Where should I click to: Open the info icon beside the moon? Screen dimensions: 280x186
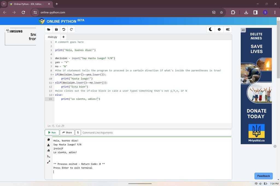tap(219, 29)
